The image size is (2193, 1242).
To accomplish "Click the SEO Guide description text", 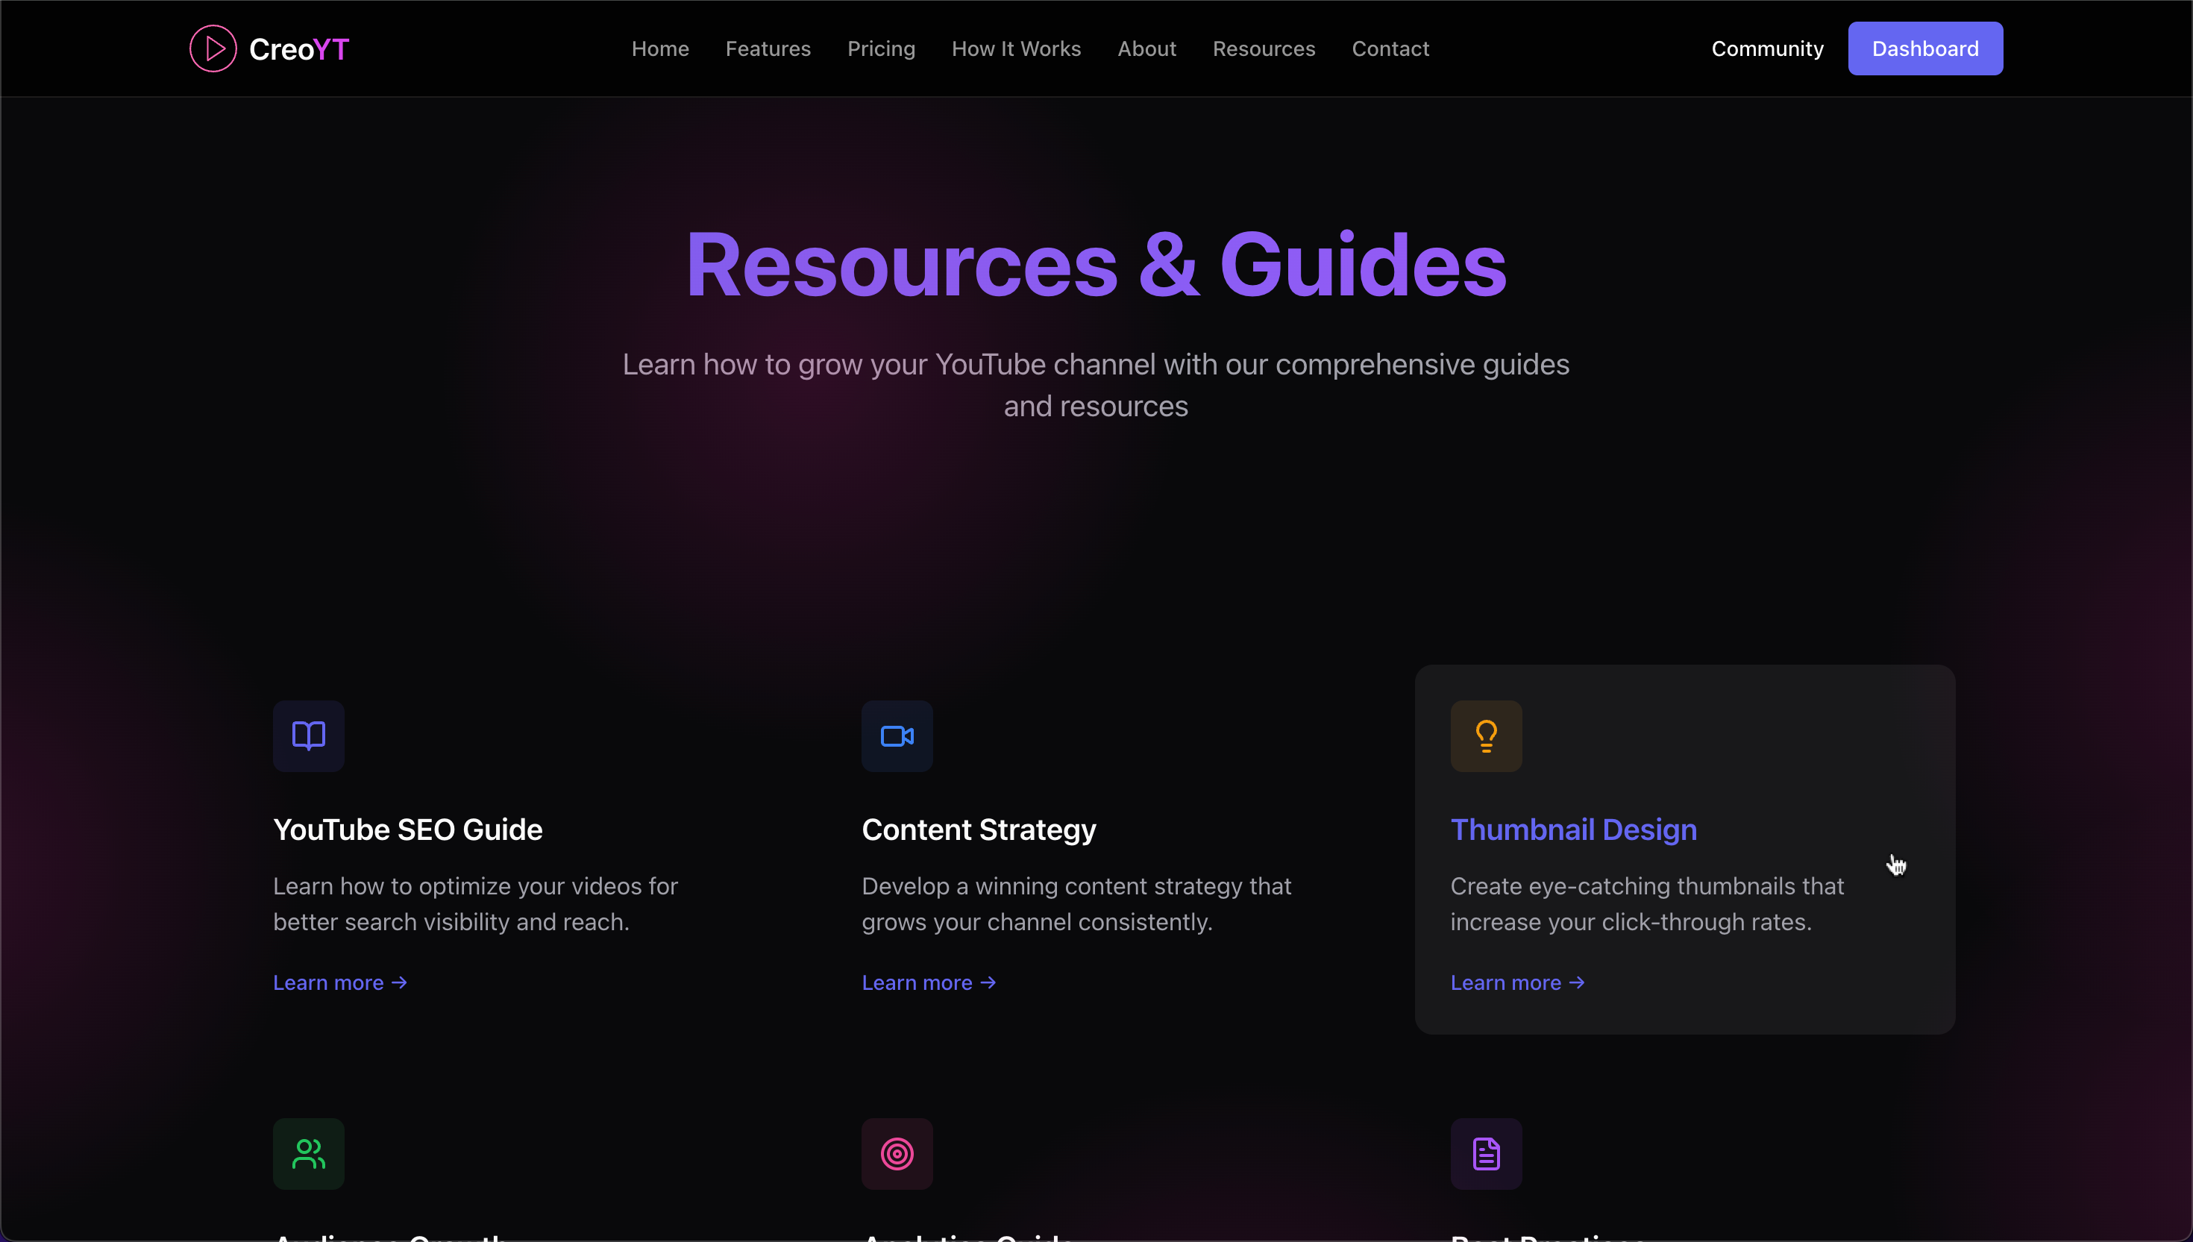I will (x=475, y=904).
